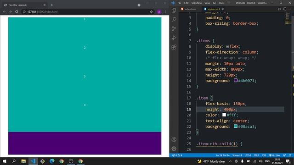The height and width of the screenshot is (165, 294).
Task: Open editor More Actions ellipsis
Action: (x=290, y=9)
